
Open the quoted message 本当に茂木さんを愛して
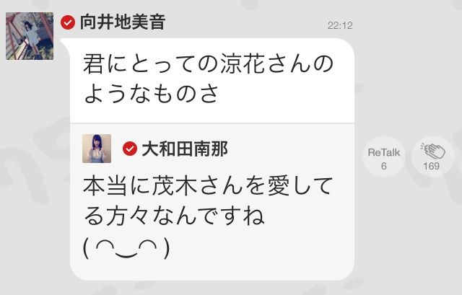pyautogui.click(x=208, y=186)
